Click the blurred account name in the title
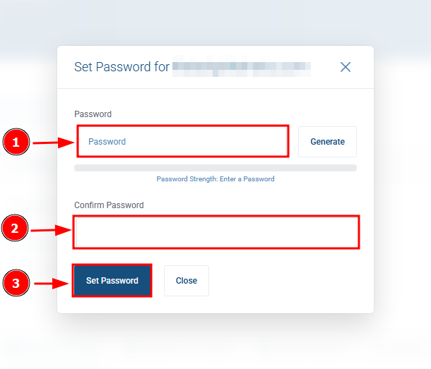The image size is (431, 369). point(242,66)
